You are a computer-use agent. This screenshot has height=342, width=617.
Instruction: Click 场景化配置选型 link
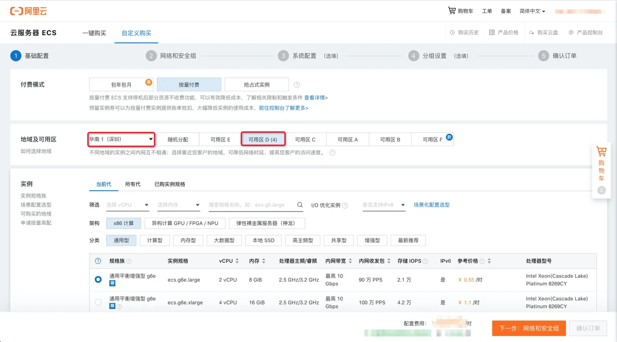(x=431, y=205)
